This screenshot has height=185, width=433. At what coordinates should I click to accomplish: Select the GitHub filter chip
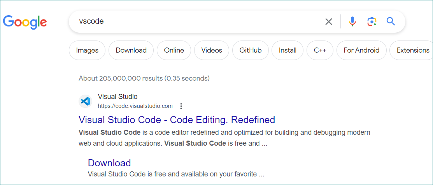(251, 50)
